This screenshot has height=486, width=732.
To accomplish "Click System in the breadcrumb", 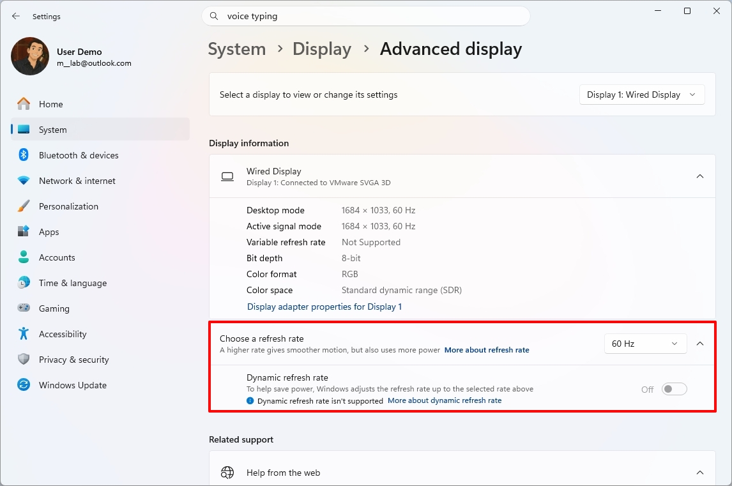I will click(237, 49).
